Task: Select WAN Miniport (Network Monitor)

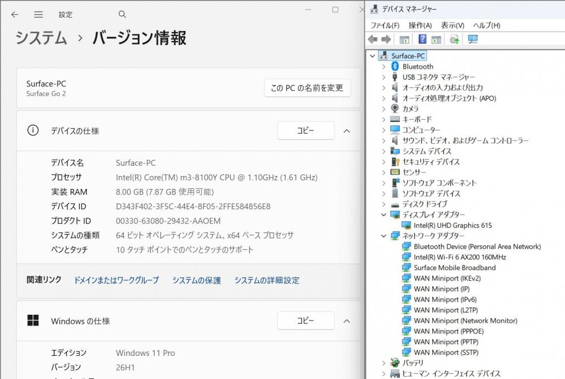Action: coord(466,320)
